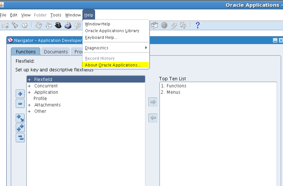Viewport: 283px width, 186px height.
Task: Click the Collapse minus button beside the tree
Action: [20, 103]
